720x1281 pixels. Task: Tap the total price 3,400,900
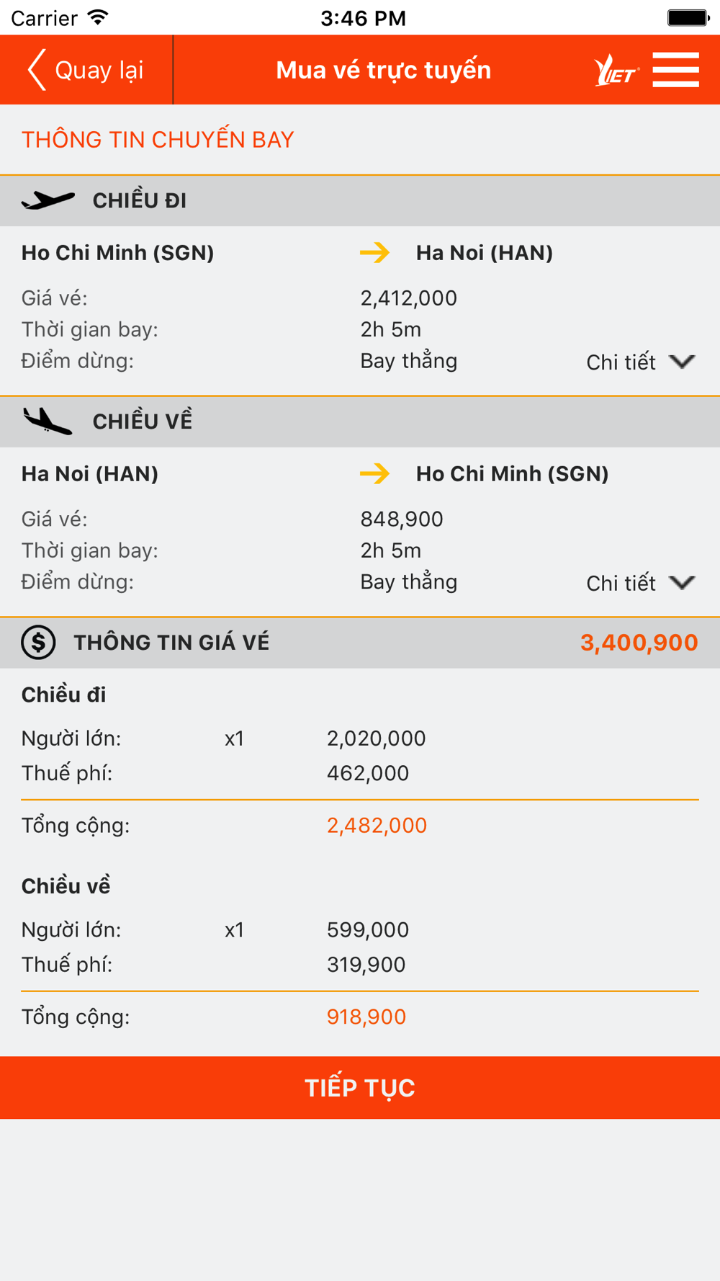(639, 643)
